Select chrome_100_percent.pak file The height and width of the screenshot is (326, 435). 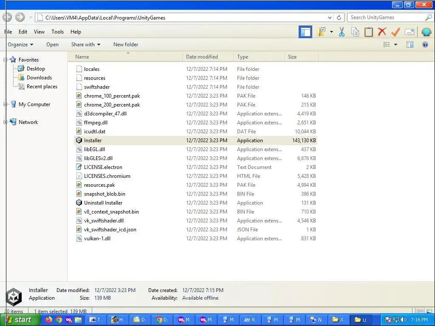(x=112, y=96)
